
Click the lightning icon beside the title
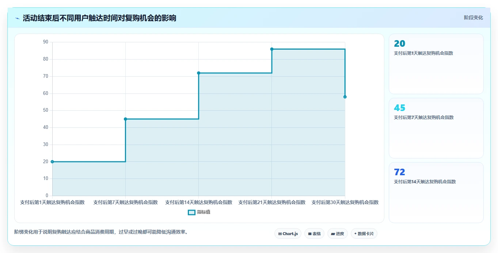tap(17, 18)
